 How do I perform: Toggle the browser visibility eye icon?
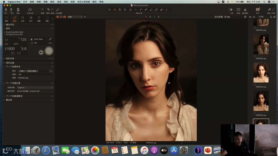pos(250,17)
